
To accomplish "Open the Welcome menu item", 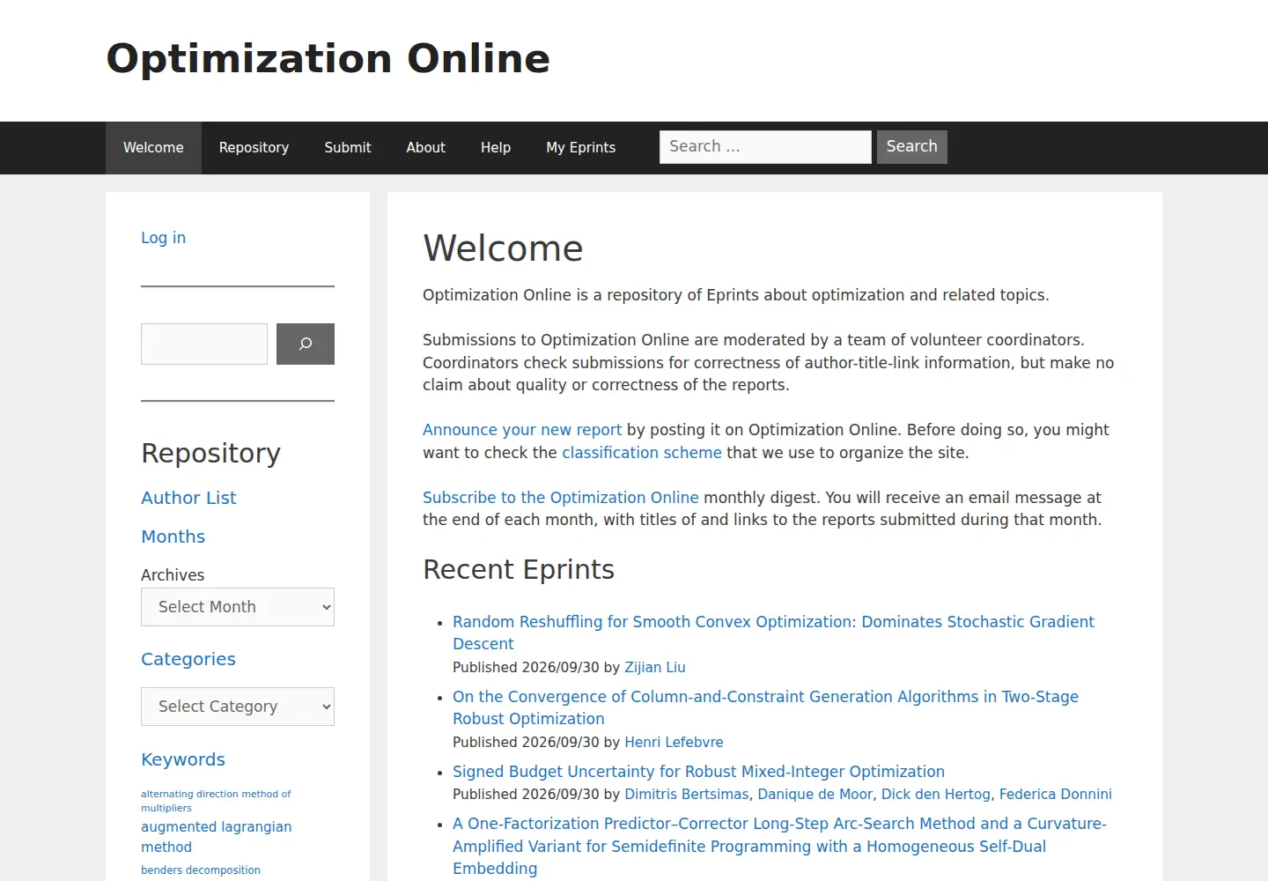I will [153, 148].
